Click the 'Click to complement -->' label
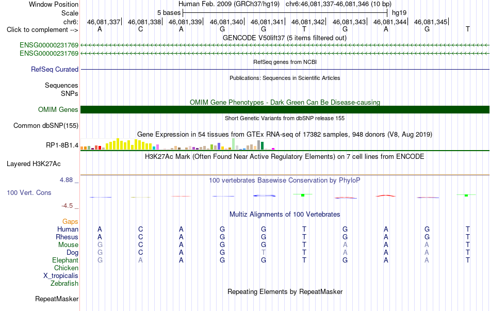 (42, 30)
